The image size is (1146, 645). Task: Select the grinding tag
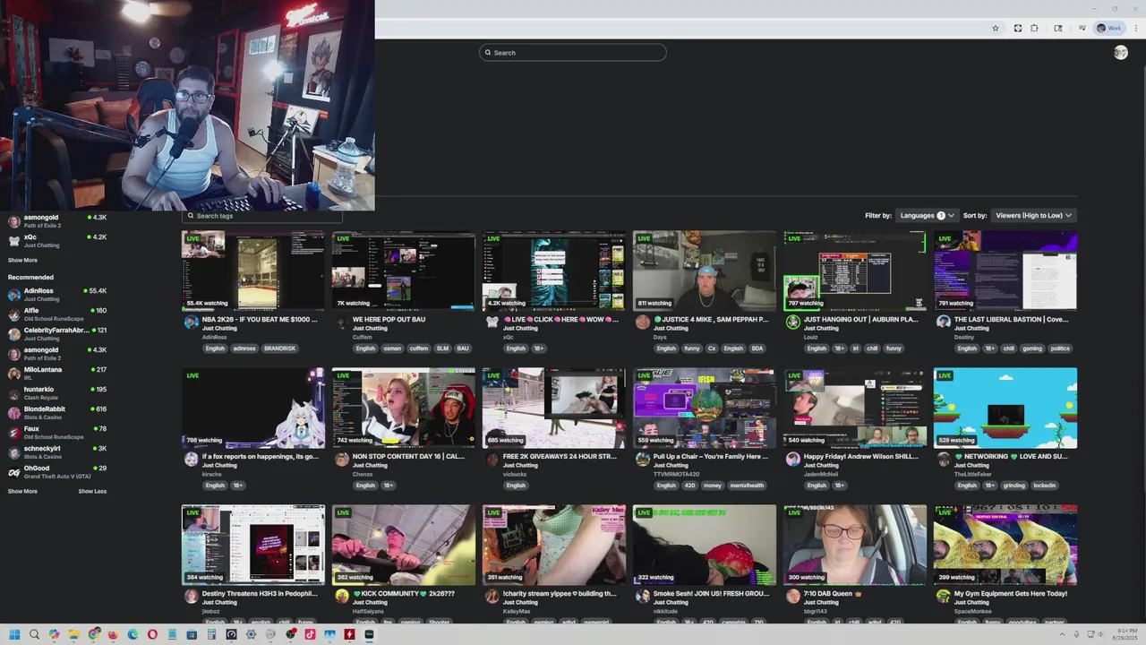(x=1013, y=486)
